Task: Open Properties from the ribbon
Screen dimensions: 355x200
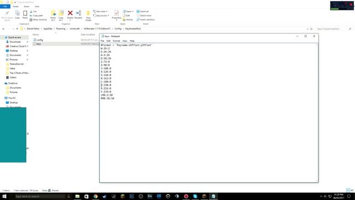Action: pos(116,15)
